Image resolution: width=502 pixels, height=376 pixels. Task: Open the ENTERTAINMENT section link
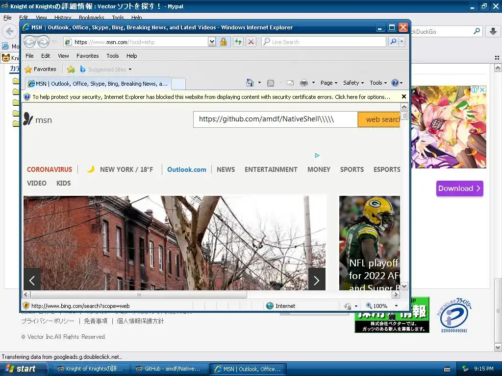(x=271, y=169)
